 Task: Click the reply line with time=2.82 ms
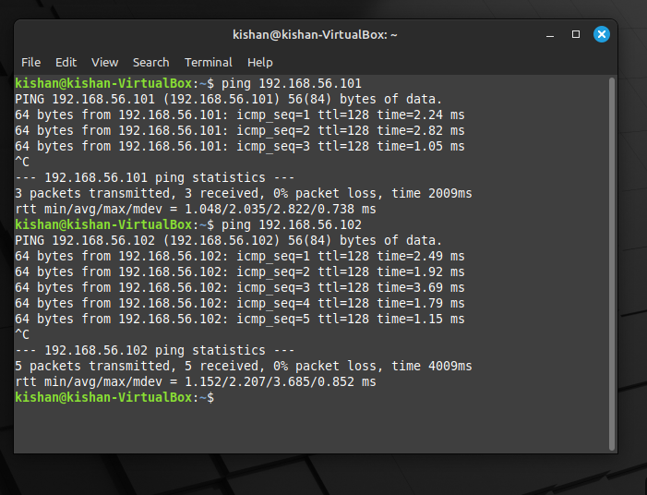pyautogui.click(x=240, y=130)
